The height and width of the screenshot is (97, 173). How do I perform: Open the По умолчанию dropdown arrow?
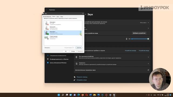pos(73,48)
